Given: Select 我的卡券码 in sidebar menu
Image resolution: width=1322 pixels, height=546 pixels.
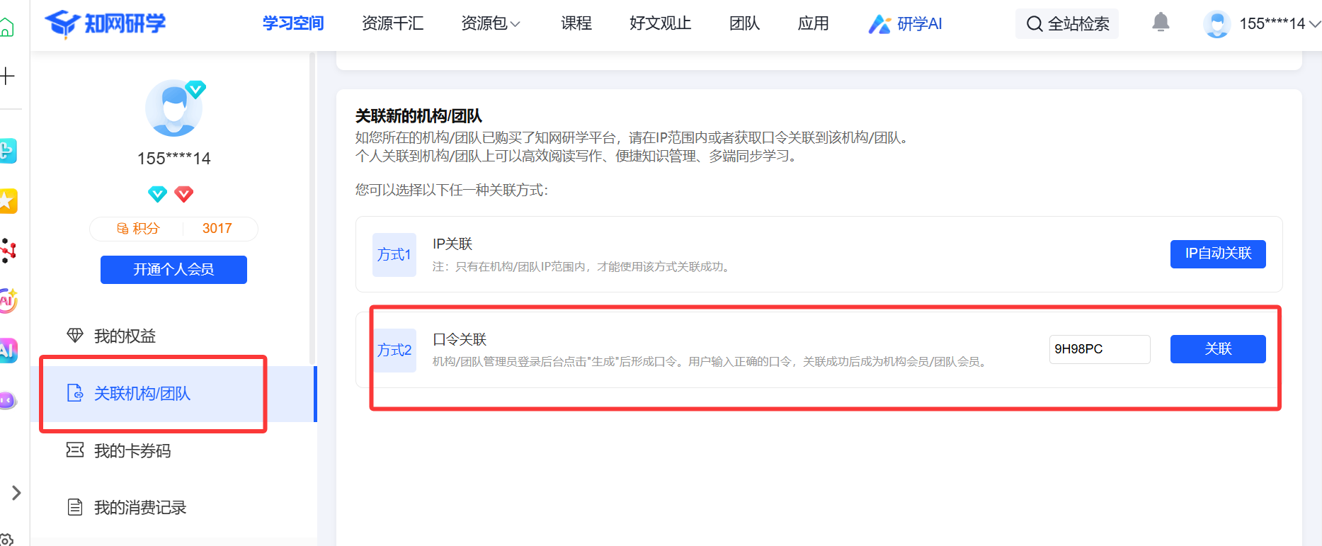Looking at the screenshot, I should tap(132, 450).
